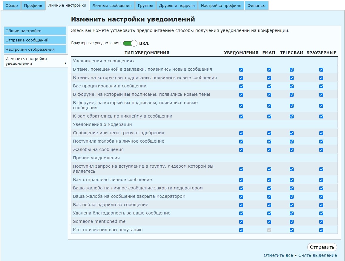Open the 'Обзор' tab

click(12, 5)
